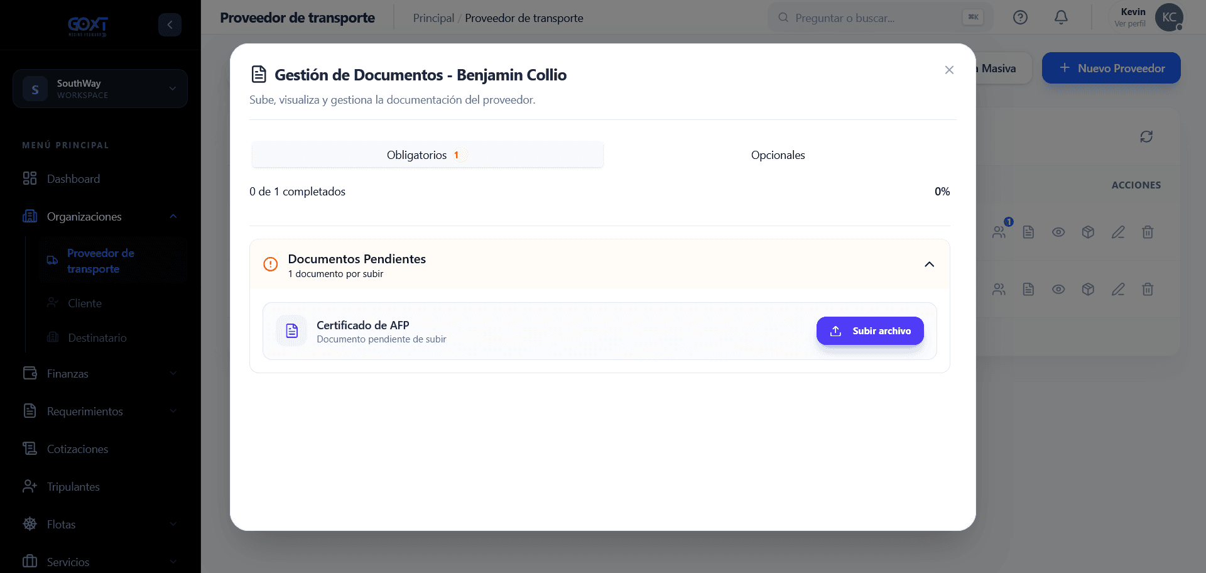This screenshot has width=1206, height=573.
Task: Click the Cotizaciones receipt icon
Action: [x=30, y=449]
